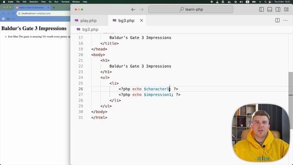Click the editor vertical scrollbar thumb
Screen dimensions: 293x165
coord(291,101)
